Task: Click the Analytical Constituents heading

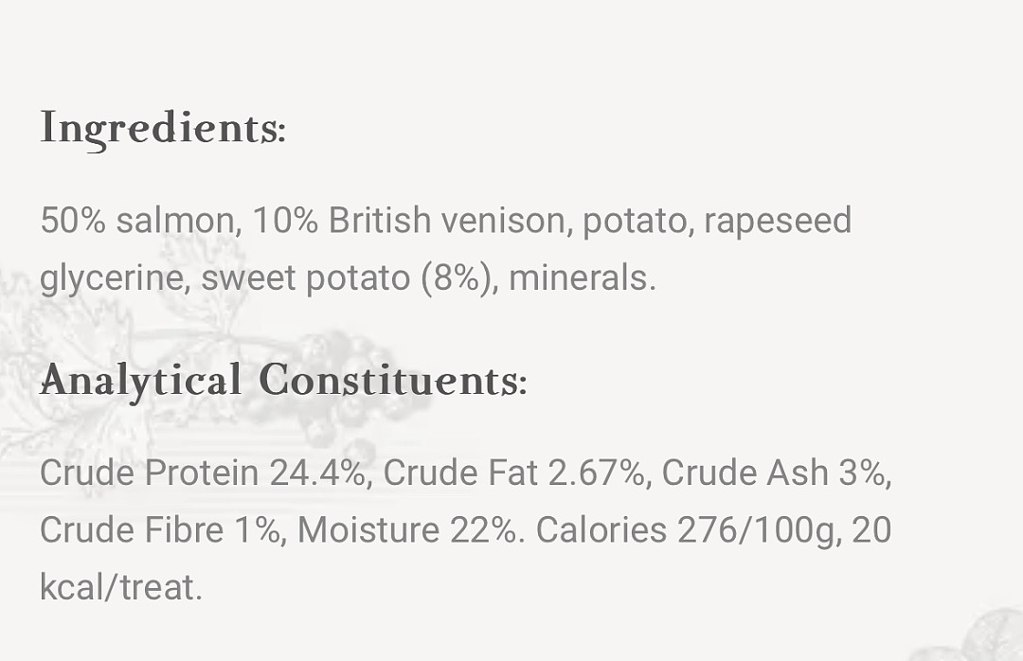Action: pyautogui.click(x=283, y=381)
